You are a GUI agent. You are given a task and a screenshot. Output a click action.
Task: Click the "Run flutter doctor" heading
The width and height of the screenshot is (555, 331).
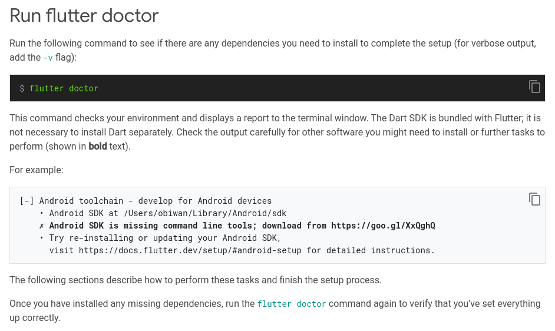84,15
